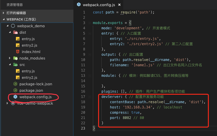This screenshot has height=136, width=217.
Task: Open entry.js inside the dist folder
Action: [28, 39]
